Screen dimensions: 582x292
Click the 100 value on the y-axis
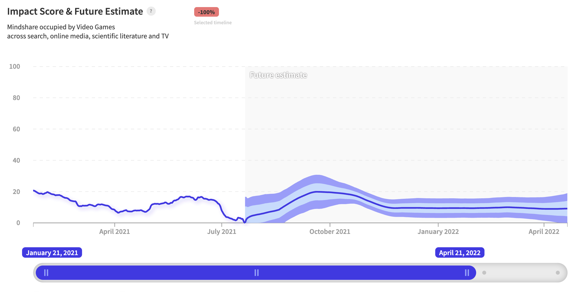pyautogui.click(x=15, y=66)
